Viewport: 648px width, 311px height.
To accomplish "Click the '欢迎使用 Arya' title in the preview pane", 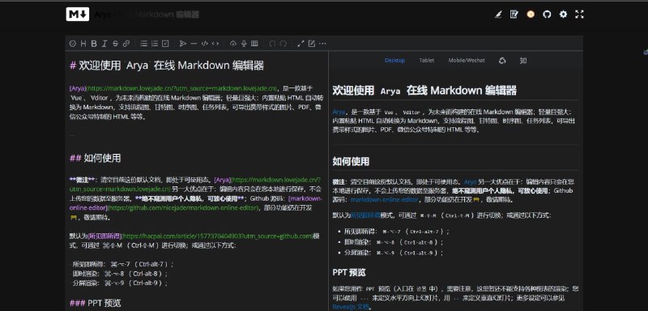I will pyautogui.click(x=424, y=91).
